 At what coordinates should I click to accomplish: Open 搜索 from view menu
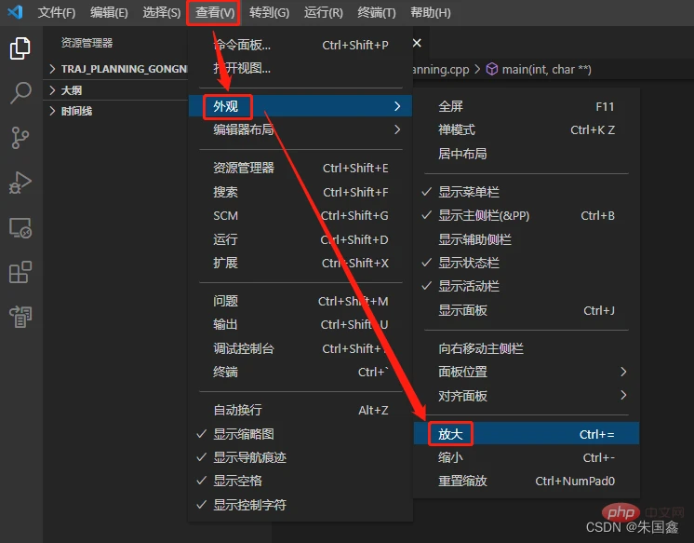pyautogui.click(x=300, y=192)
